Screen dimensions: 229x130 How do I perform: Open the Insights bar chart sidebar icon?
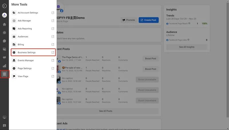(4, 66)
